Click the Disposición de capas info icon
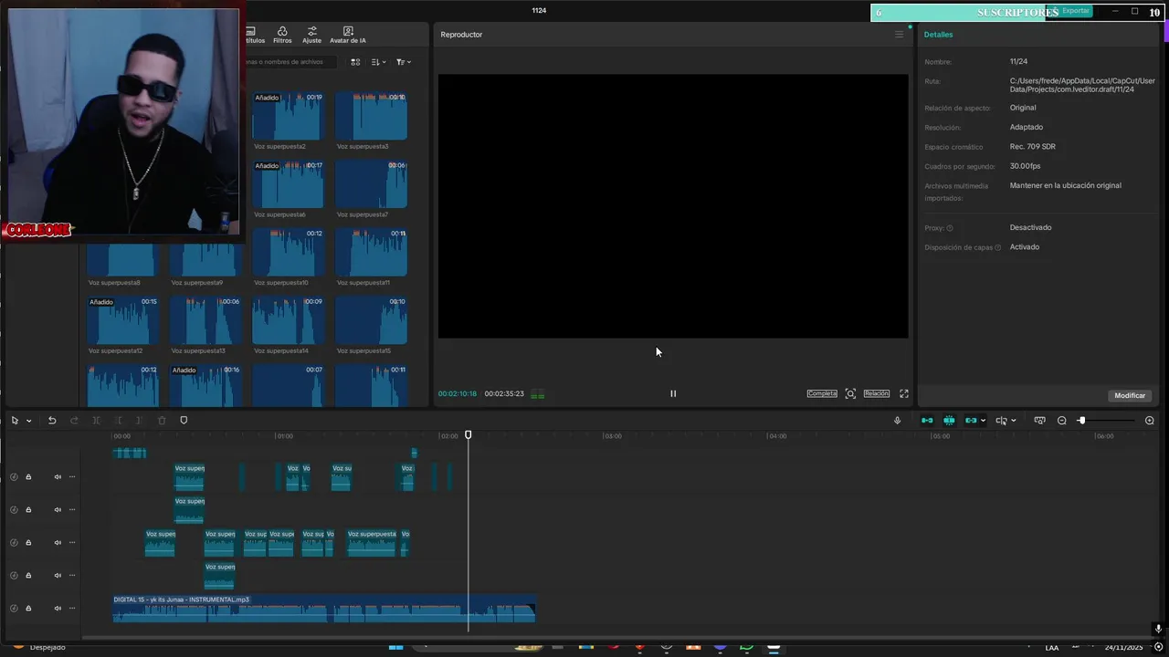Viewport: 1169px width, 657px height. [x=997, y=247]
